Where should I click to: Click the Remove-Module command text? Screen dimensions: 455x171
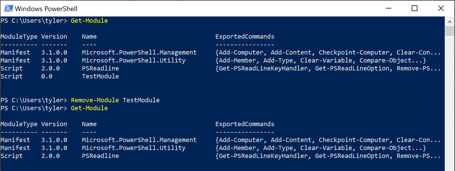95,100
